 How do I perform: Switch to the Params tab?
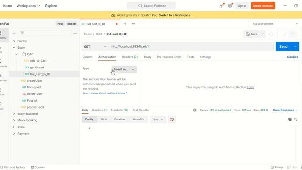(87, 57)
